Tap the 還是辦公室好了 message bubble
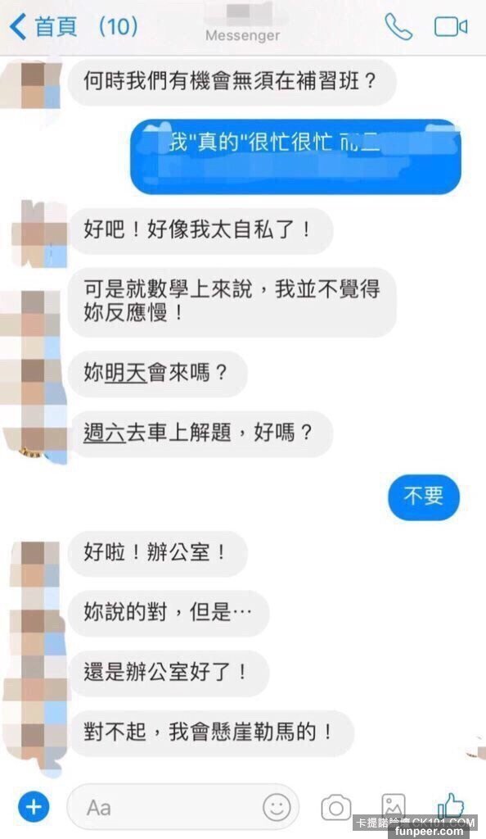This screenshot has width=486, height=839. [169, 673]
